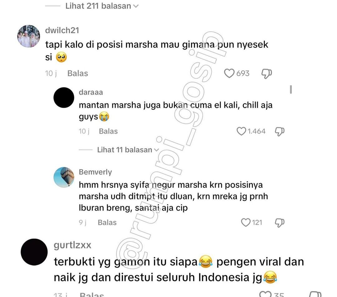Tap thumbs-down on daraaa's reply
Screen dimensions: 337x297
click(x=280, y=131)
